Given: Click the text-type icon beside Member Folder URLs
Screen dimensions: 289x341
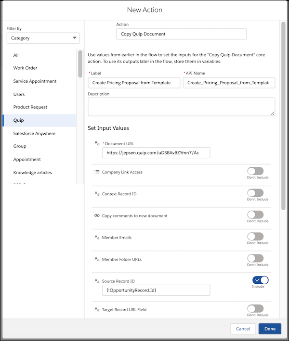Looking at the screenshot, I should (97, 259).
